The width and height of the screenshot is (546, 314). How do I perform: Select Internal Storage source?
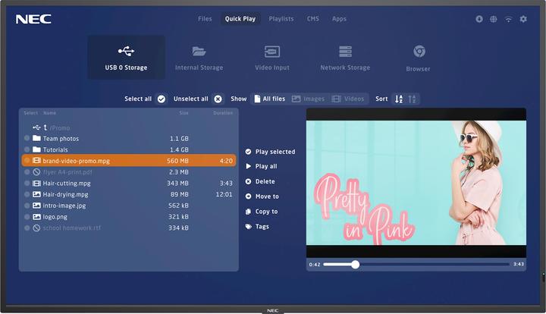(199, 57)
